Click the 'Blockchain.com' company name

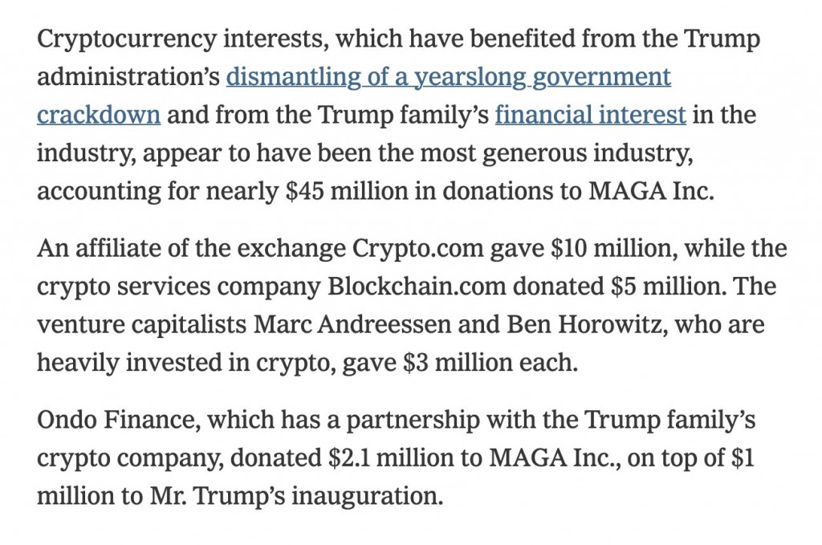click(417, 286)
